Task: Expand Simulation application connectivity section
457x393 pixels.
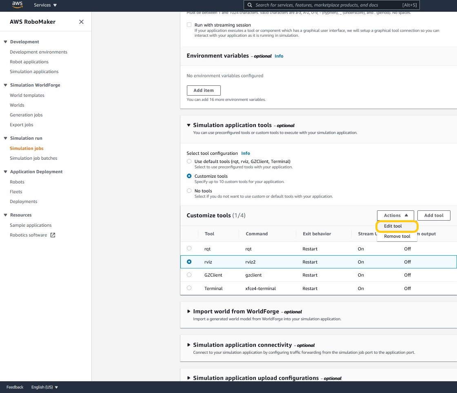Action: coord(189,345)
